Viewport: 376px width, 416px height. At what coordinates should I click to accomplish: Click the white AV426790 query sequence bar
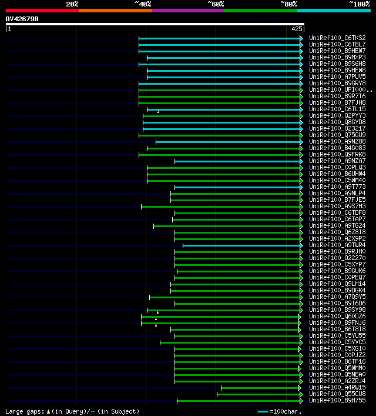[155, 24]
